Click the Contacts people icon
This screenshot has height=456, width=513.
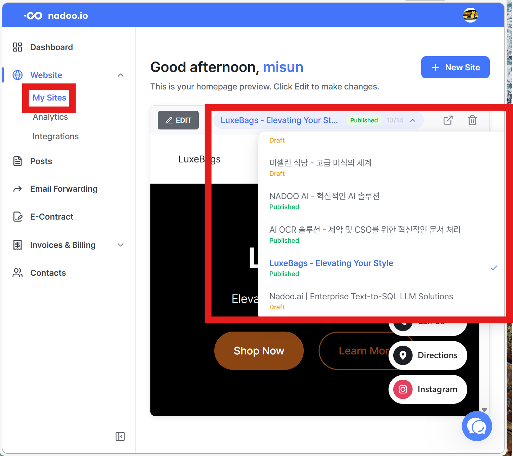click(x=17, y=273)
